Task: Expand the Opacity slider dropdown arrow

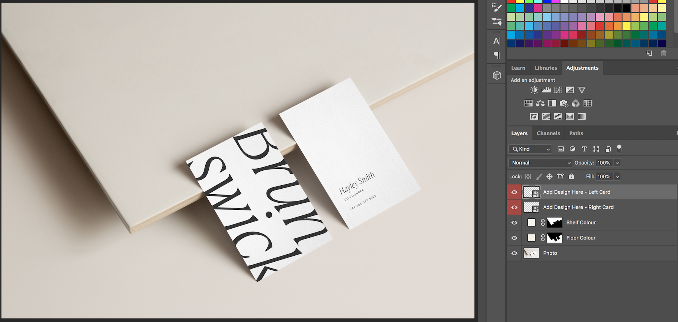Action: (x=617, y=163)
